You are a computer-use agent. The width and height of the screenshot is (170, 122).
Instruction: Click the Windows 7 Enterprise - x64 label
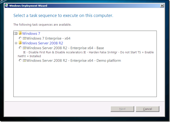pyautogui.click(x=48, y=38)
